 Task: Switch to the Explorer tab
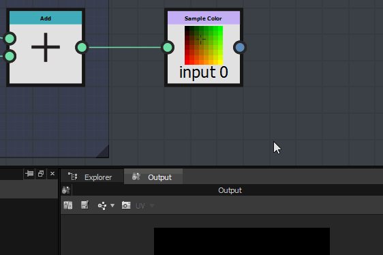click(x=92, y=177)
